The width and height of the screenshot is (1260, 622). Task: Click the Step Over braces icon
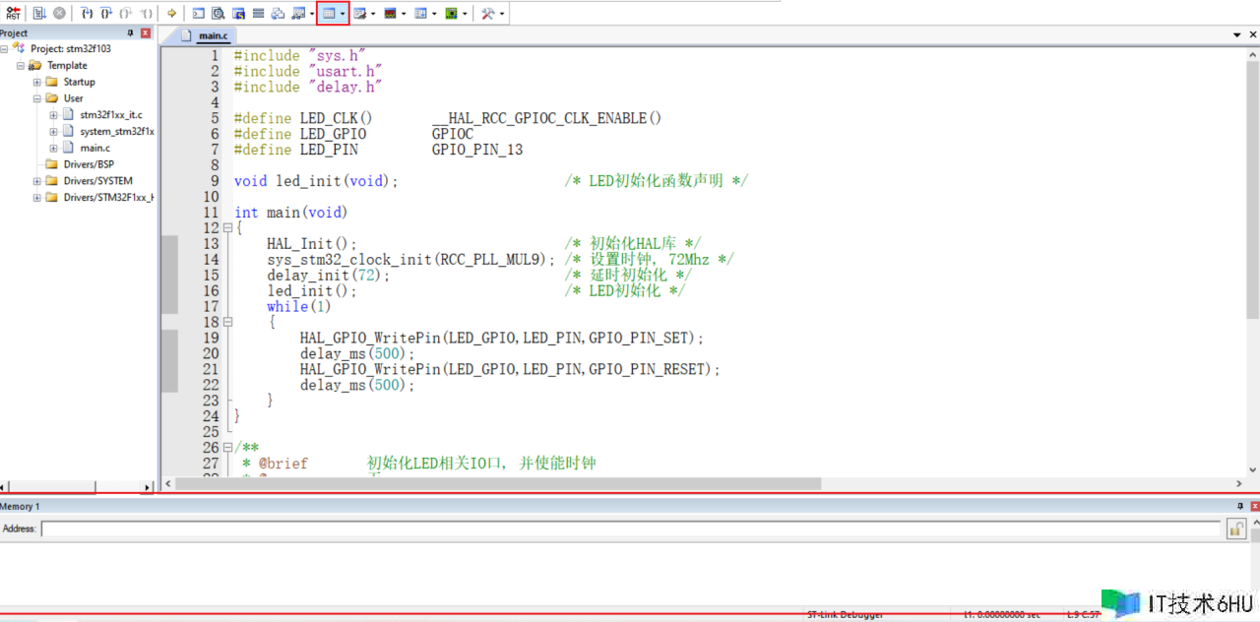106,13
